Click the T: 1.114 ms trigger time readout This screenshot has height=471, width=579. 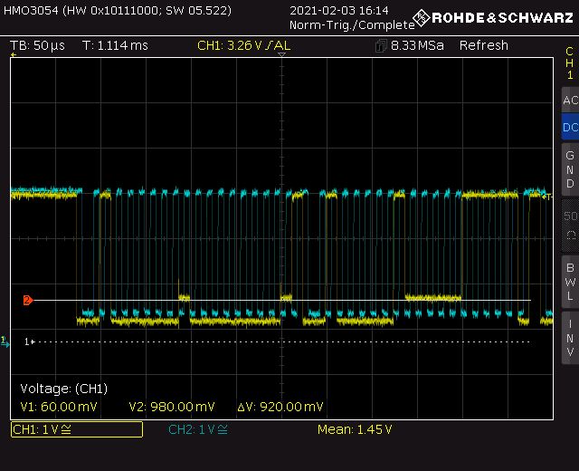pyautogui.click(x=115, y=45)
